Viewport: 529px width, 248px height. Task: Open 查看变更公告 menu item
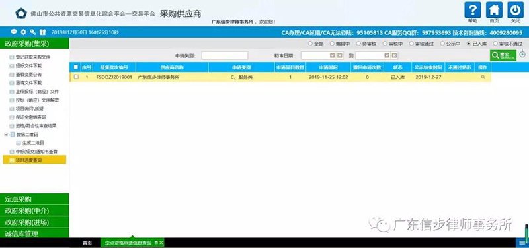pos(28,75)
